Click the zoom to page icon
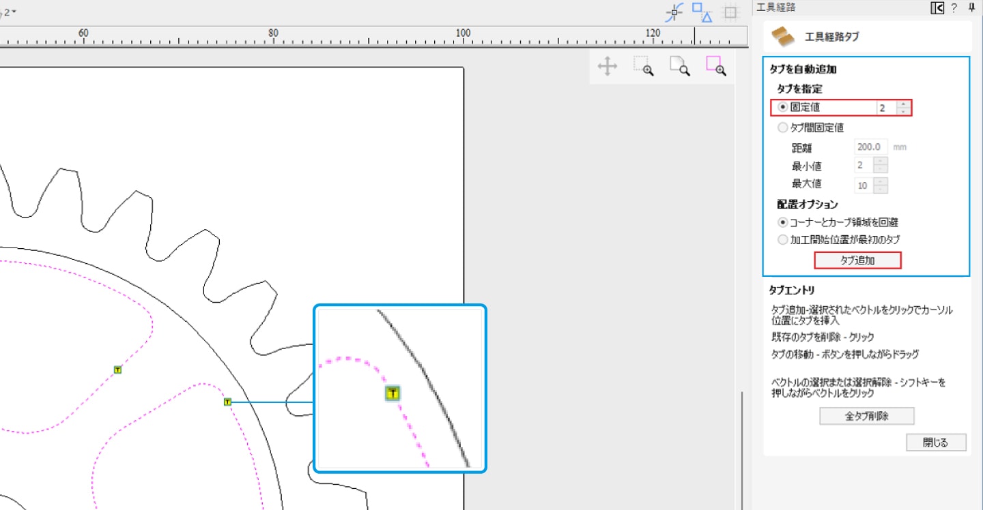983x510 pixels. click(x=679, y=66)
